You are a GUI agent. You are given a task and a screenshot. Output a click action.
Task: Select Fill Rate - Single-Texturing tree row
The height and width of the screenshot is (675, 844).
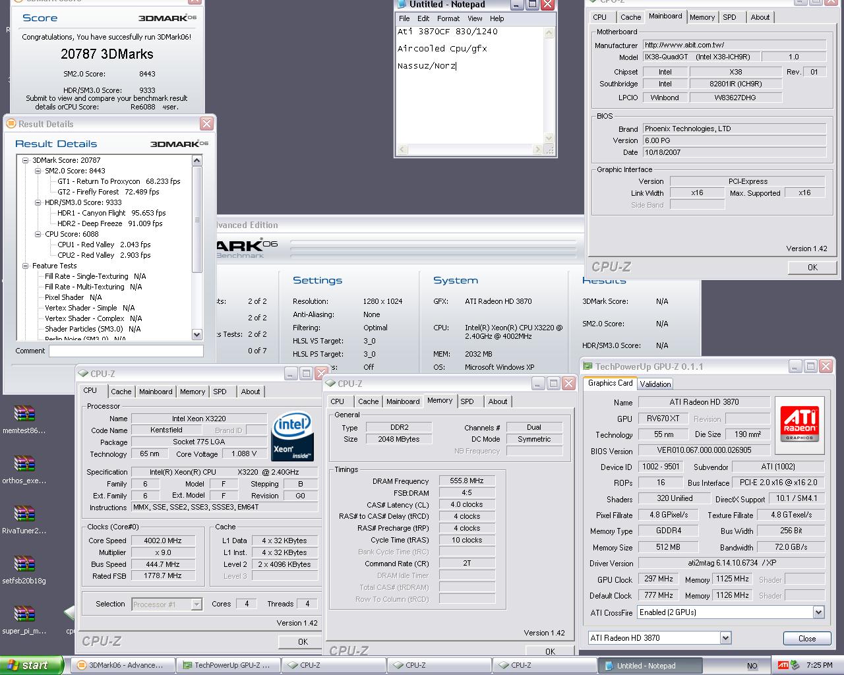point(96,276)
